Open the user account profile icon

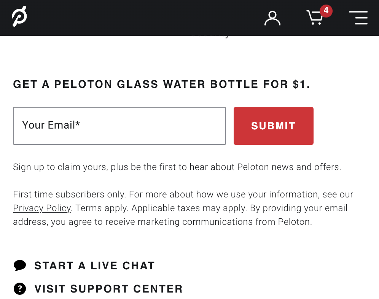click(272, 18)
